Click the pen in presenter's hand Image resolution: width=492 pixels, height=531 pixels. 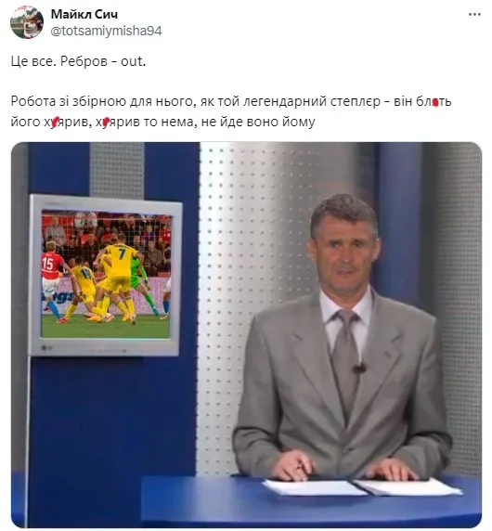click(x=302, y=466)
